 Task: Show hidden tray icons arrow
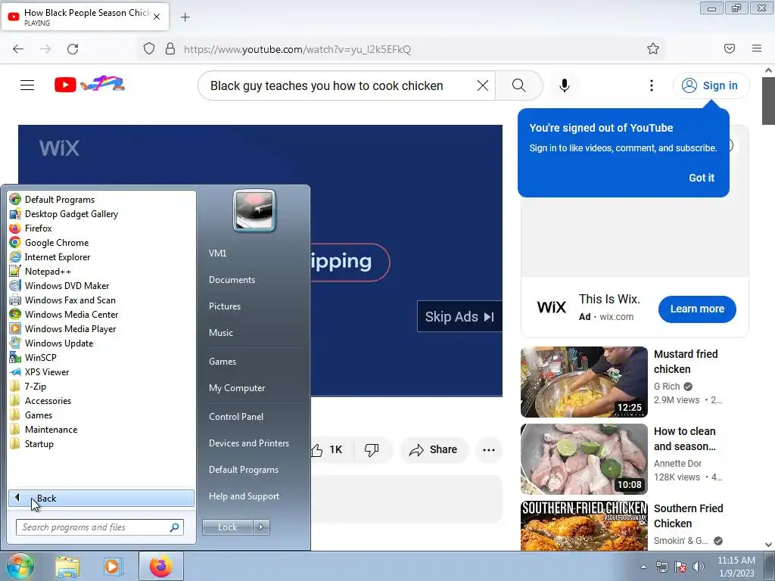643,567
